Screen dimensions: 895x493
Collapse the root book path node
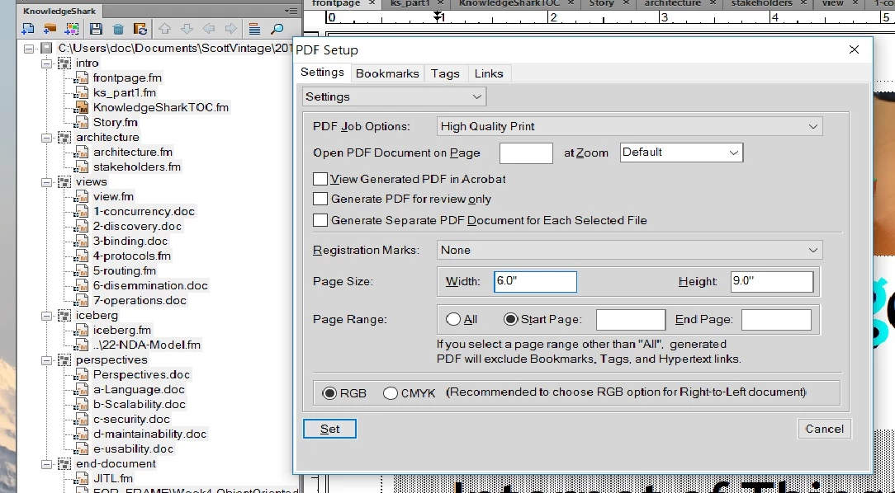point(29,49)
